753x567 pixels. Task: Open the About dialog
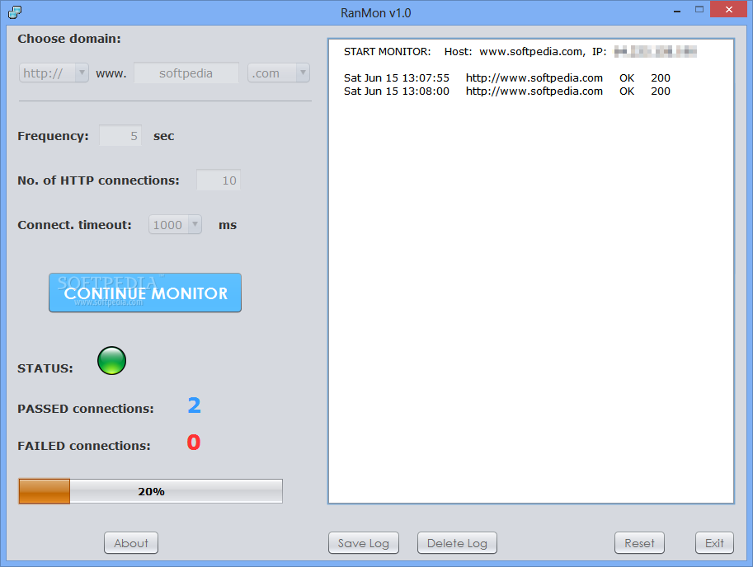[x=131, y=543]
